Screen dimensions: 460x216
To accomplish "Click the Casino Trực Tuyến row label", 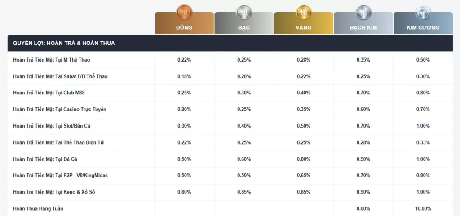I will [x=59, y=110].
